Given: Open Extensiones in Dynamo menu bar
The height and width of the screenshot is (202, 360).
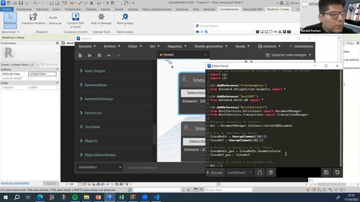Looking at the screenshot, I should [301, 46].
